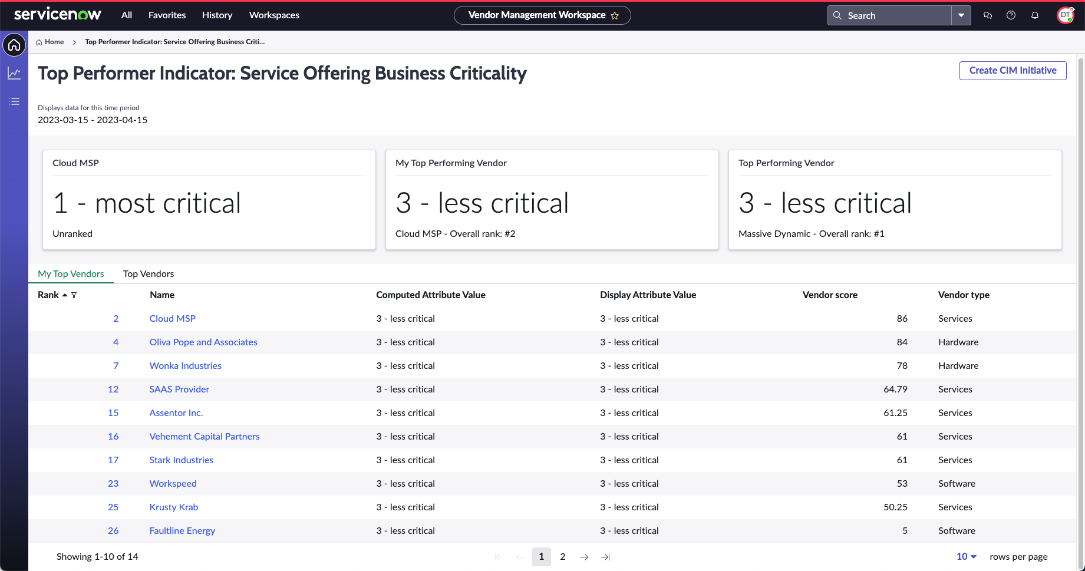
Task: Click the Massive Dynamic top vendor card
Action: (895, 200)
